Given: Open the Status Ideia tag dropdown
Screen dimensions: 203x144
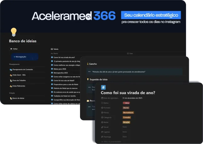Looking at the screenshot, I should click(126, 103).
